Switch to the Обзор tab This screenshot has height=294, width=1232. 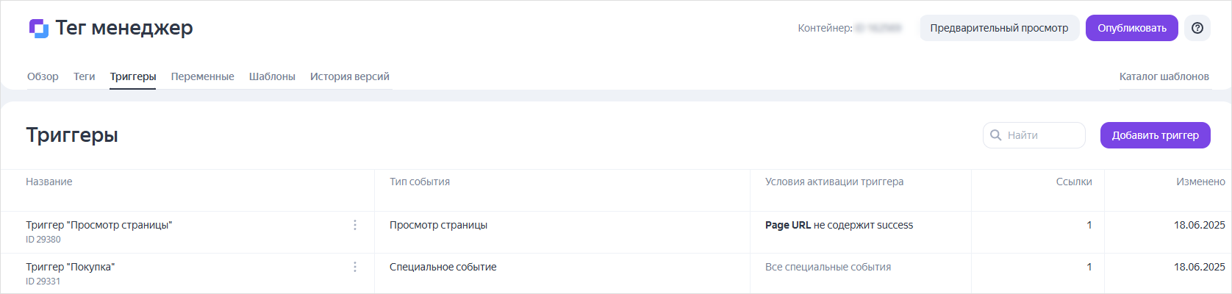(43, 76)
